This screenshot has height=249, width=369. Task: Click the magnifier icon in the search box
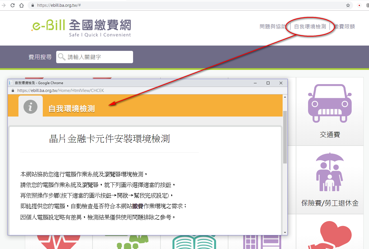[62, 57]
